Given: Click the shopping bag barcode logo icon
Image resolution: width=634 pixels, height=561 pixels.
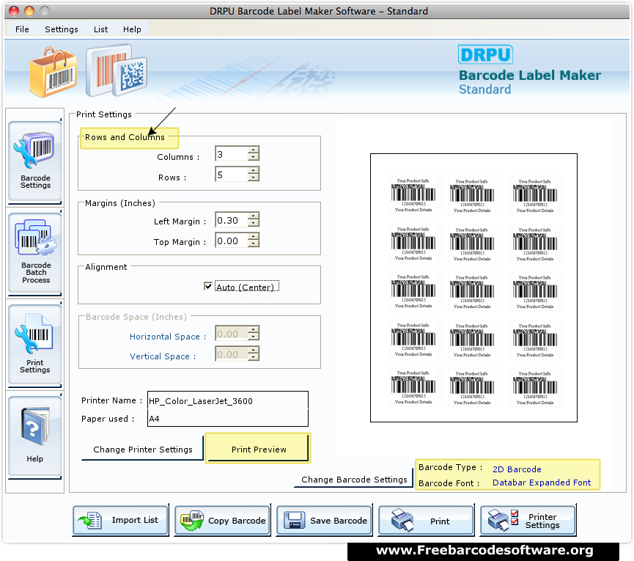Looking at the screenshot, I should [53, 73].
